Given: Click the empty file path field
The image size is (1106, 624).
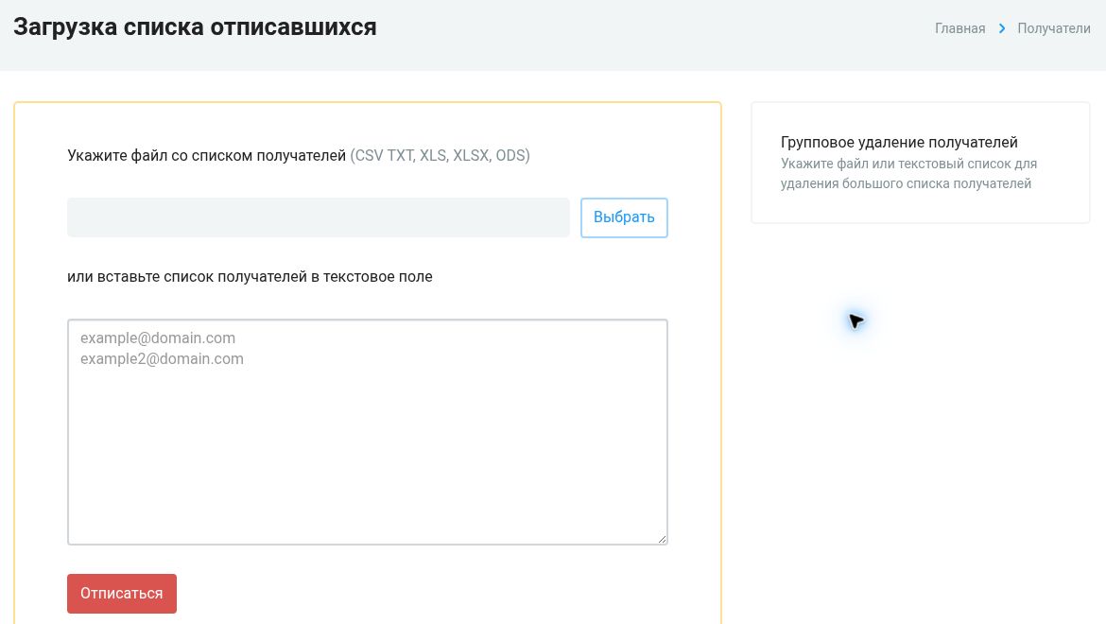Looking at the screenshot, I should [x=319, y=217].
